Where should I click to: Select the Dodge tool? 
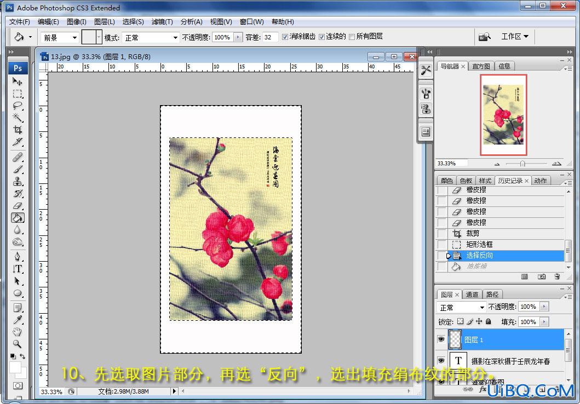pos(18,242)
